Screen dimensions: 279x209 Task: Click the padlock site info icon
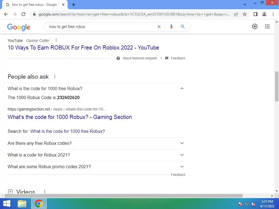point(34,14)
